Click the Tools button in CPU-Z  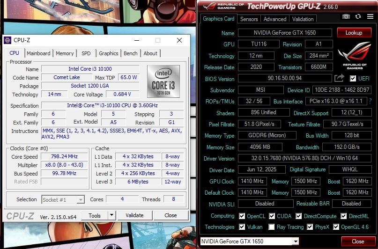[x=95, y=215]
